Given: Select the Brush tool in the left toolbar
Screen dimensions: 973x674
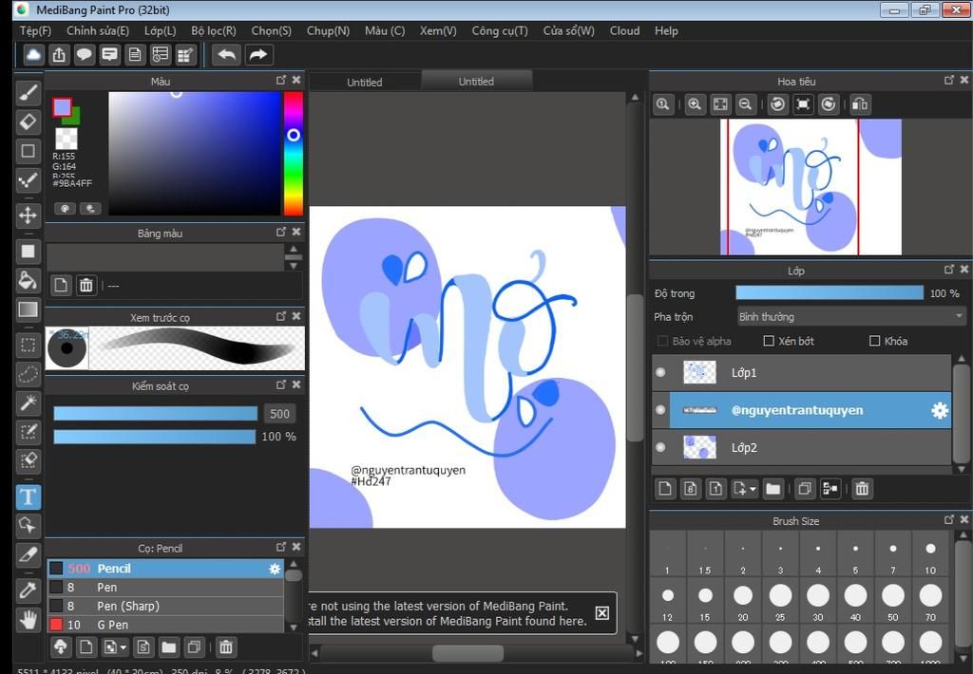Looking at the screenshot, I should coord(28,92).
